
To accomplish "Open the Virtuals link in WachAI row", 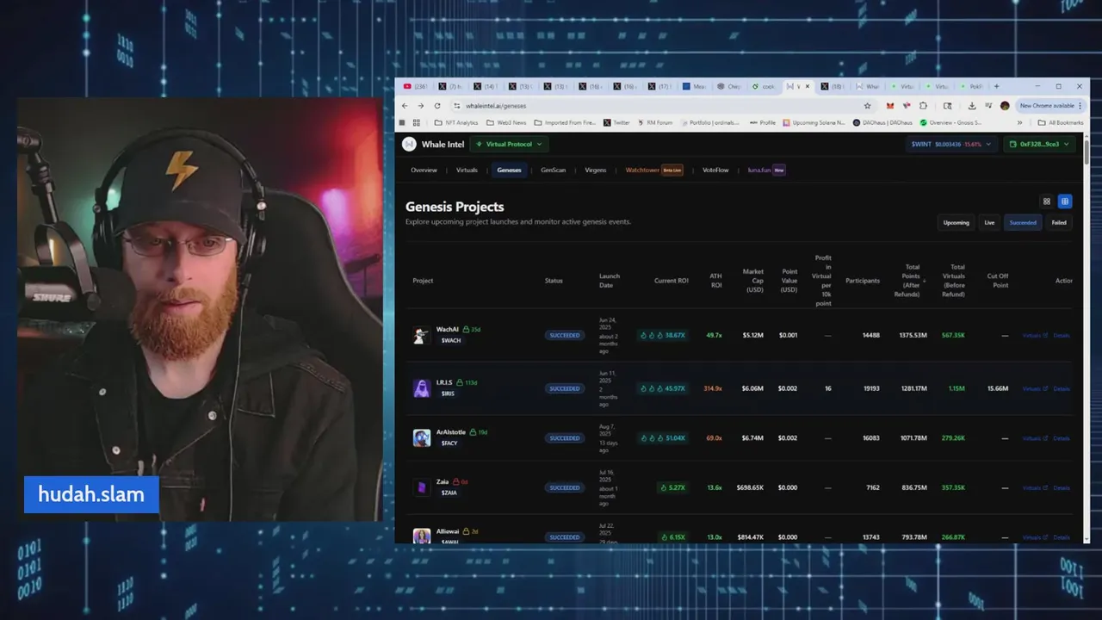I will click(x=1035, y=335).
